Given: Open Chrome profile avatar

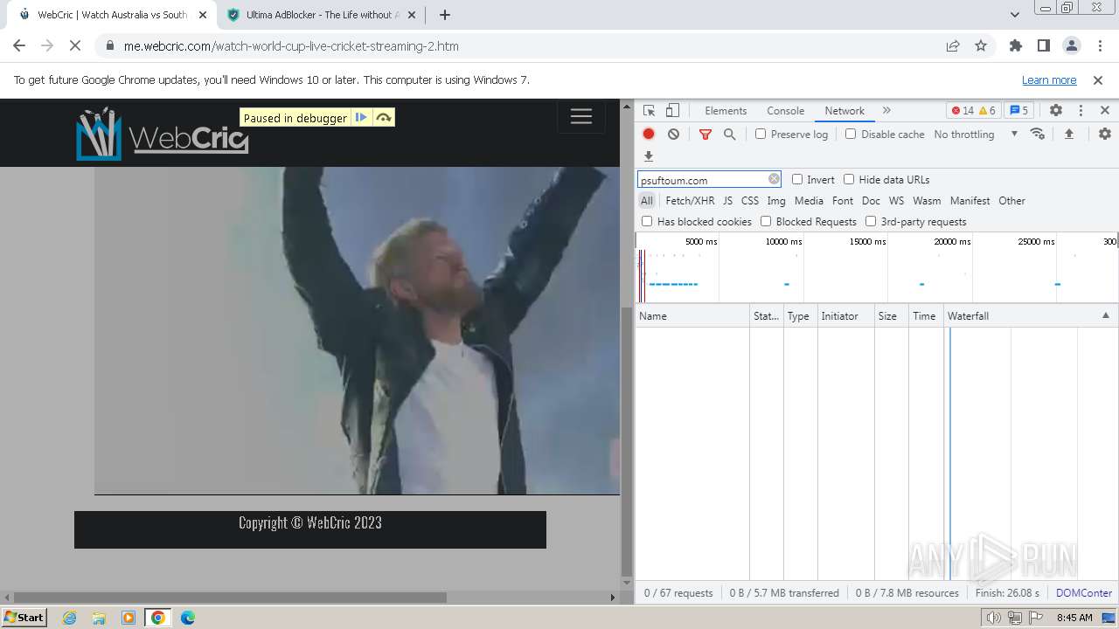Looking at the screenshot, I should coord(1071,46).
